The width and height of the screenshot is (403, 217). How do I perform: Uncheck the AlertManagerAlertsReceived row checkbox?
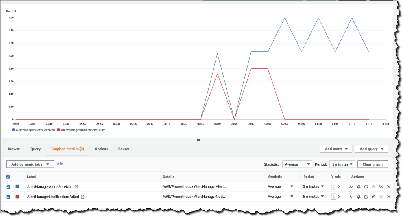coord(8,187)
